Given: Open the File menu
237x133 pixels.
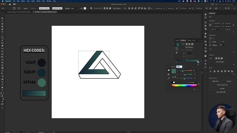Looking at the screenshot, I should coord(14,1).
